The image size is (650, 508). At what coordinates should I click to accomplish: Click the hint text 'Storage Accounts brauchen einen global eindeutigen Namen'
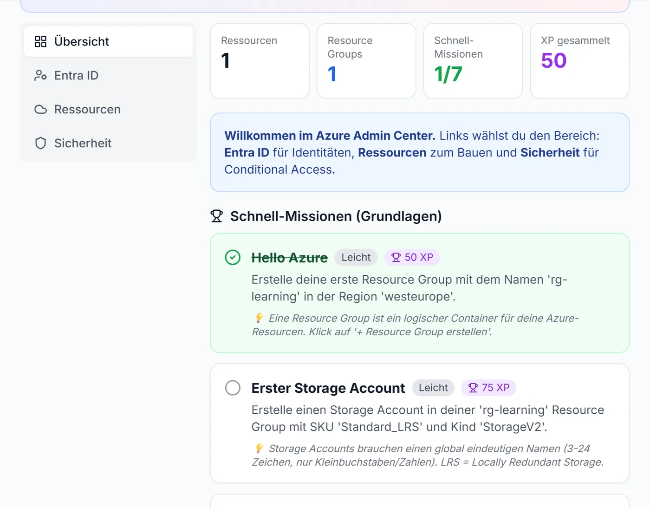coord(428,456)
